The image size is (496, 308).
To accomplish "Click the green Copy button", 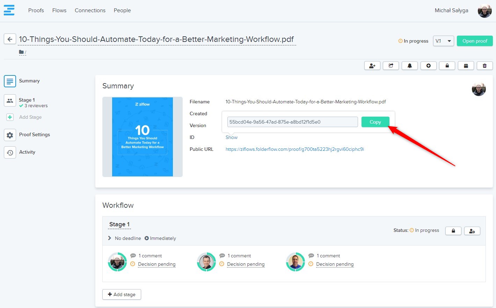I will 375,122.
